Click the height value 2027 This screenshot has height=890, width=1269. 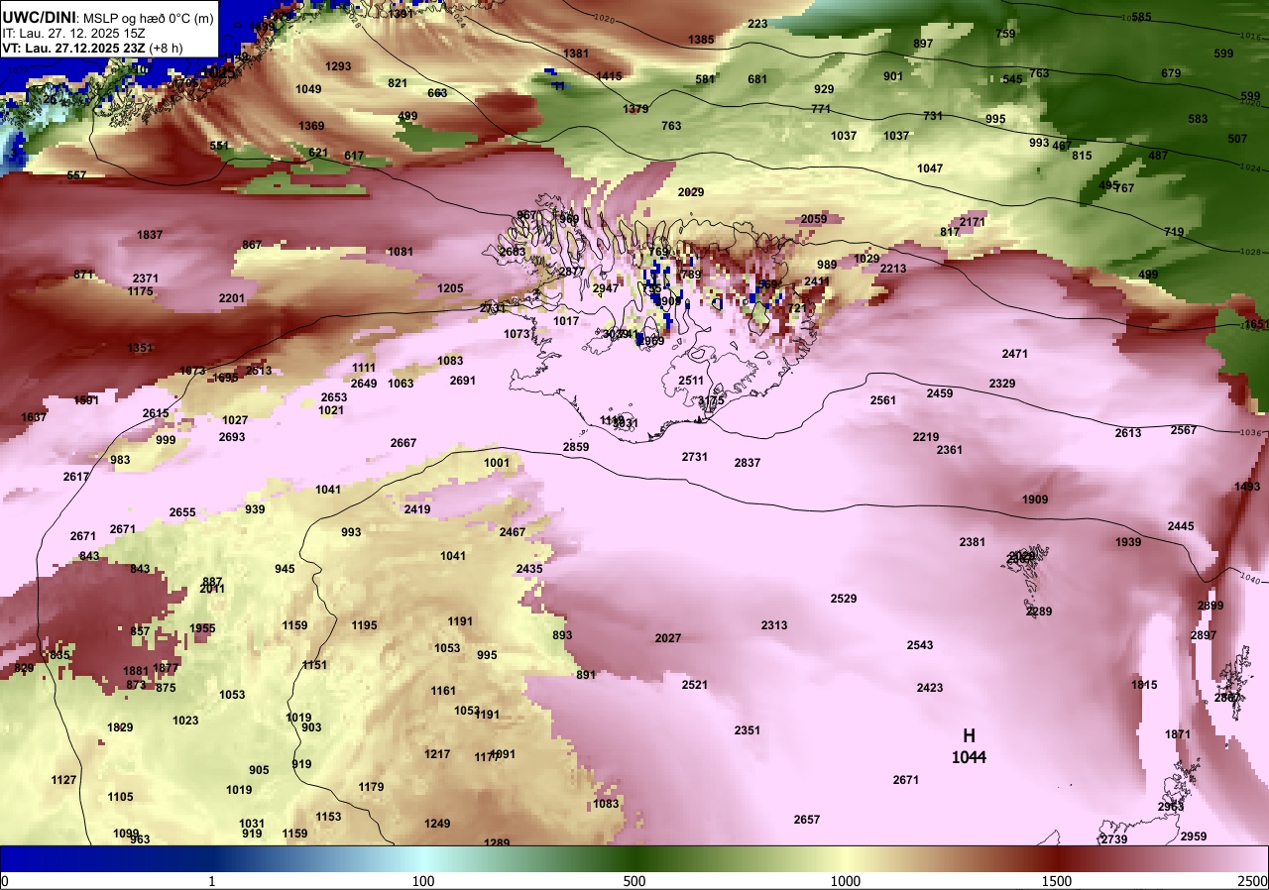668,638
